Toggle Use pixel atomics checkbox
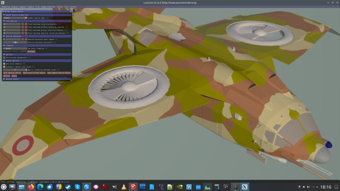The width and height of the screenshot is (340, 191). click(4, 64)
